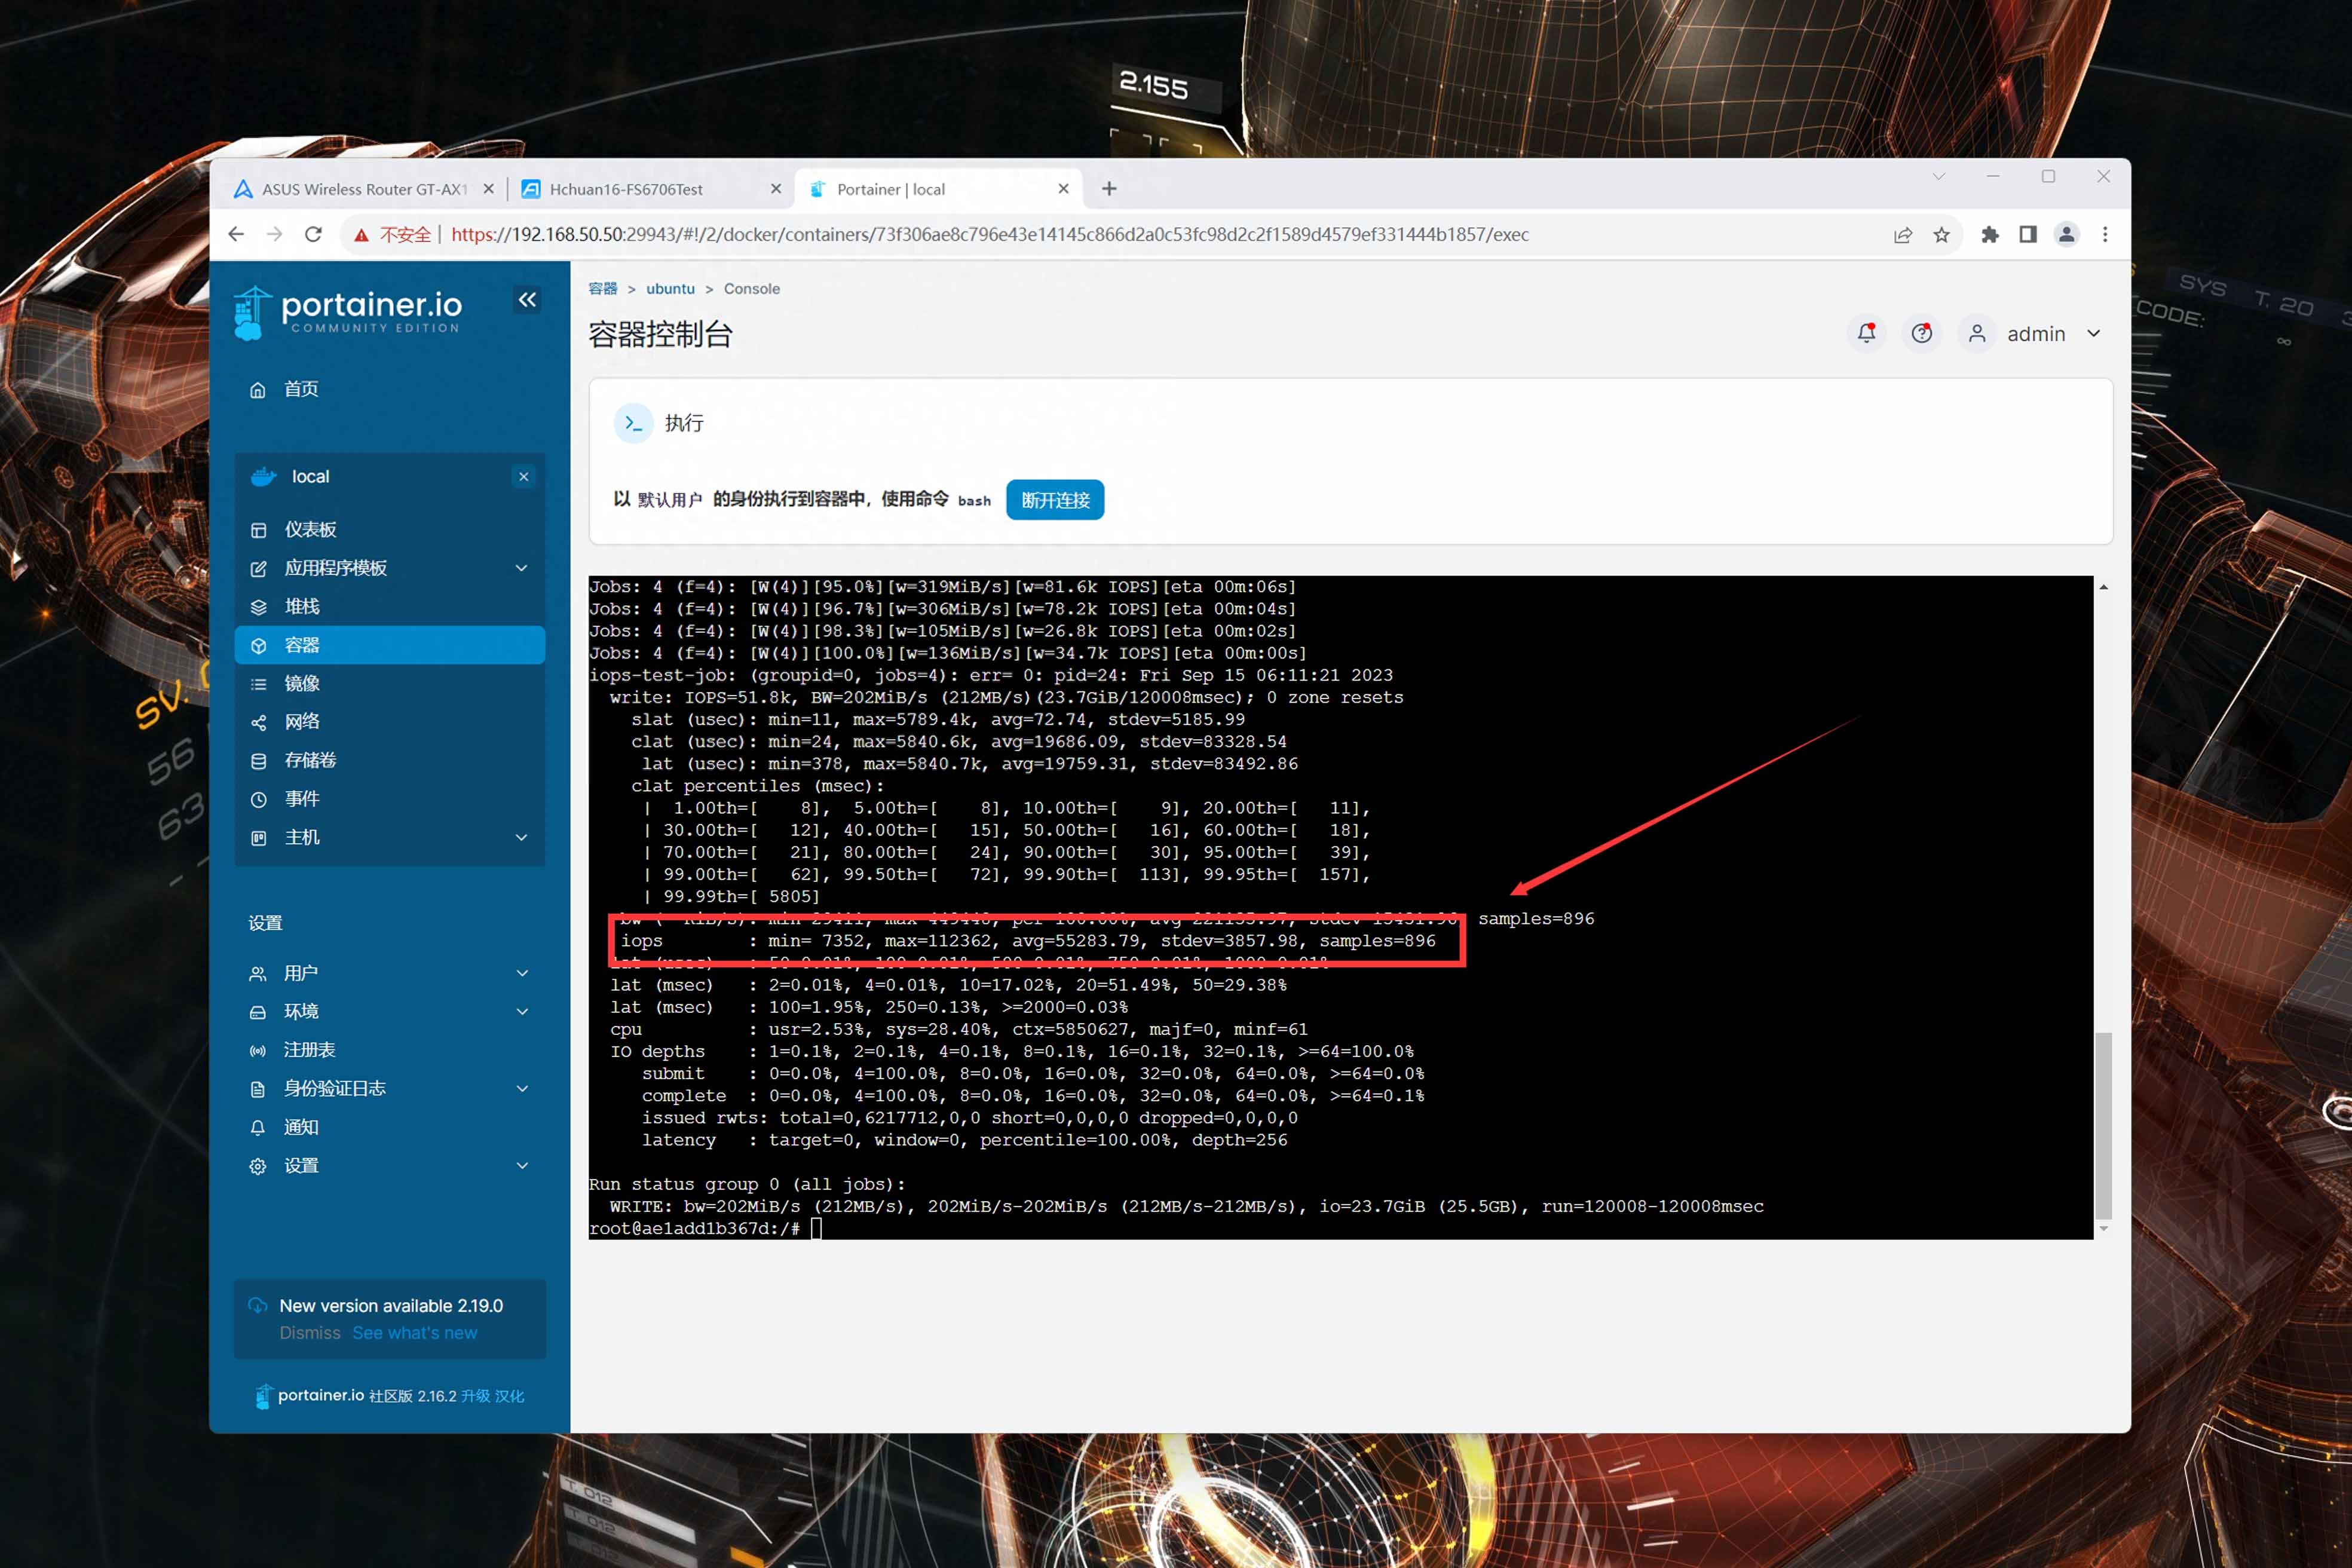Click the 汉化 localization link in footer
Image resolution: width=2352 pixels, height=1568 pixels.
click(x=509, y=1396)
